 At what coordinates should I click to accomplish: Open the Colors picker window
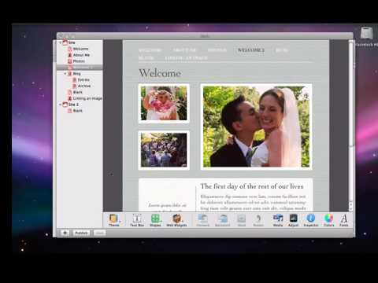click(328, 220)
